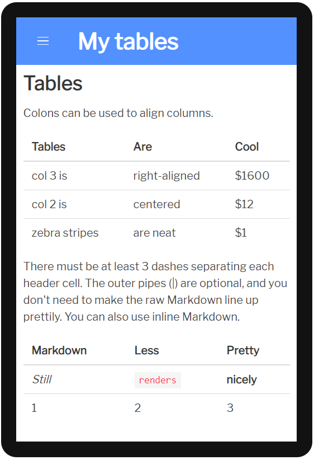This screenshot has height=460, width=314.
Task: Click the 'Tables' column header
Action: [x=49, y=147]
